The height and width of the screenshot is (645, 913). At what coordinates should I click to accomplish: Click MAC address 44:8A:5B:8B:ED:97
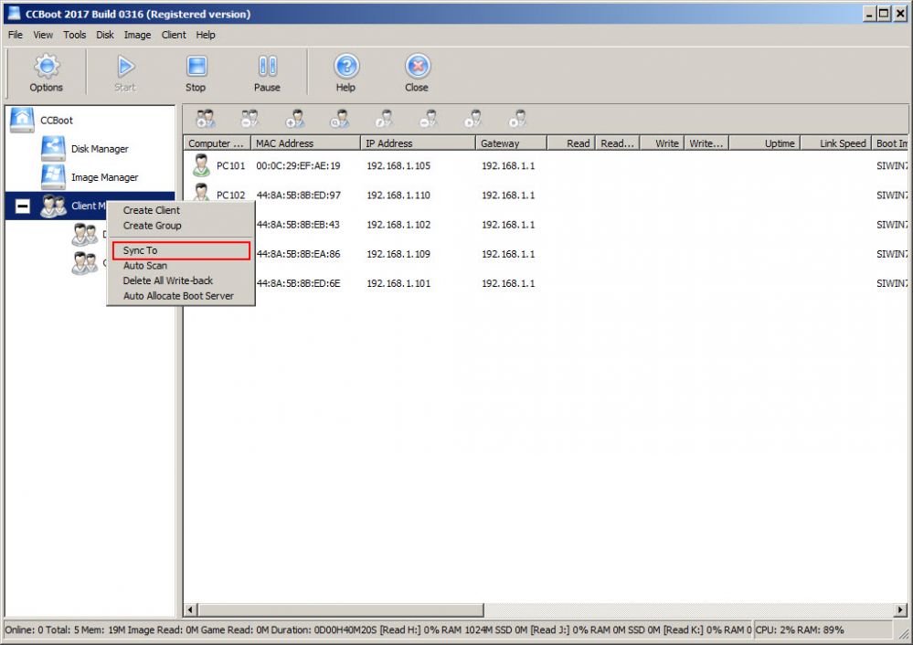point(298,195)
